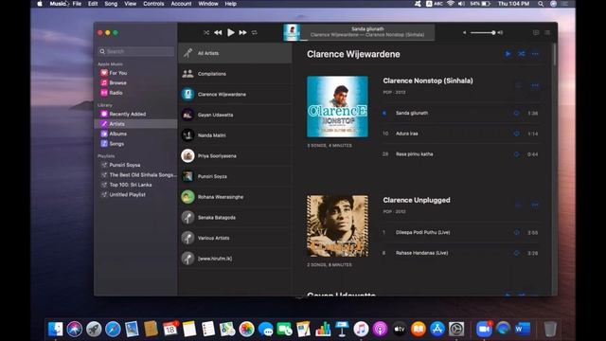This screenshot has height=341, width=606.
Task: Open the lyrics panel icon
Action: click(x=536, y=33)
